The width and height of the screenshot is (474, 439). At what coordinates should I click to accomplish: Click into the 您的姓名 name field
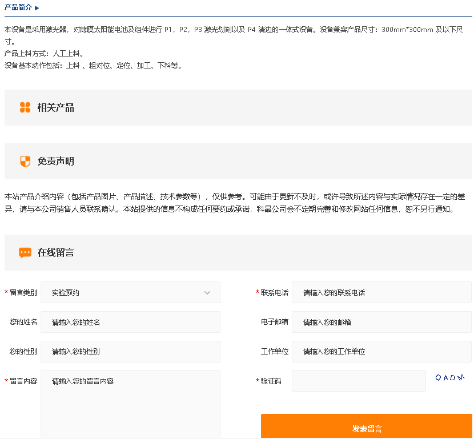coord(130,322)
